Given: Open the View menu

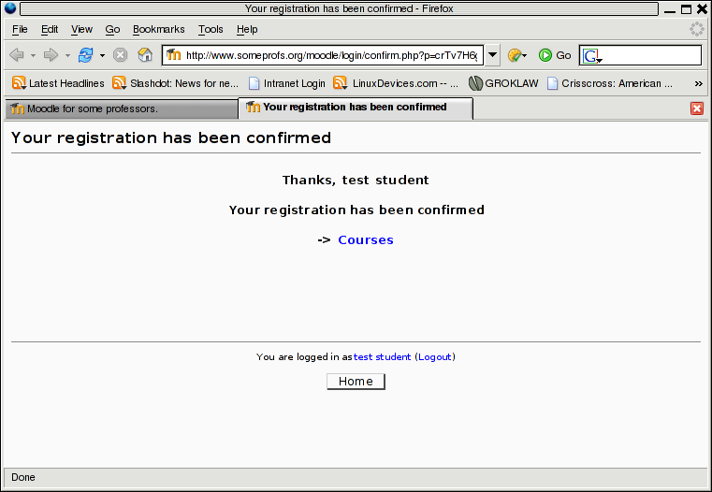Looking at the screenshot, I should tap(81, 30).
